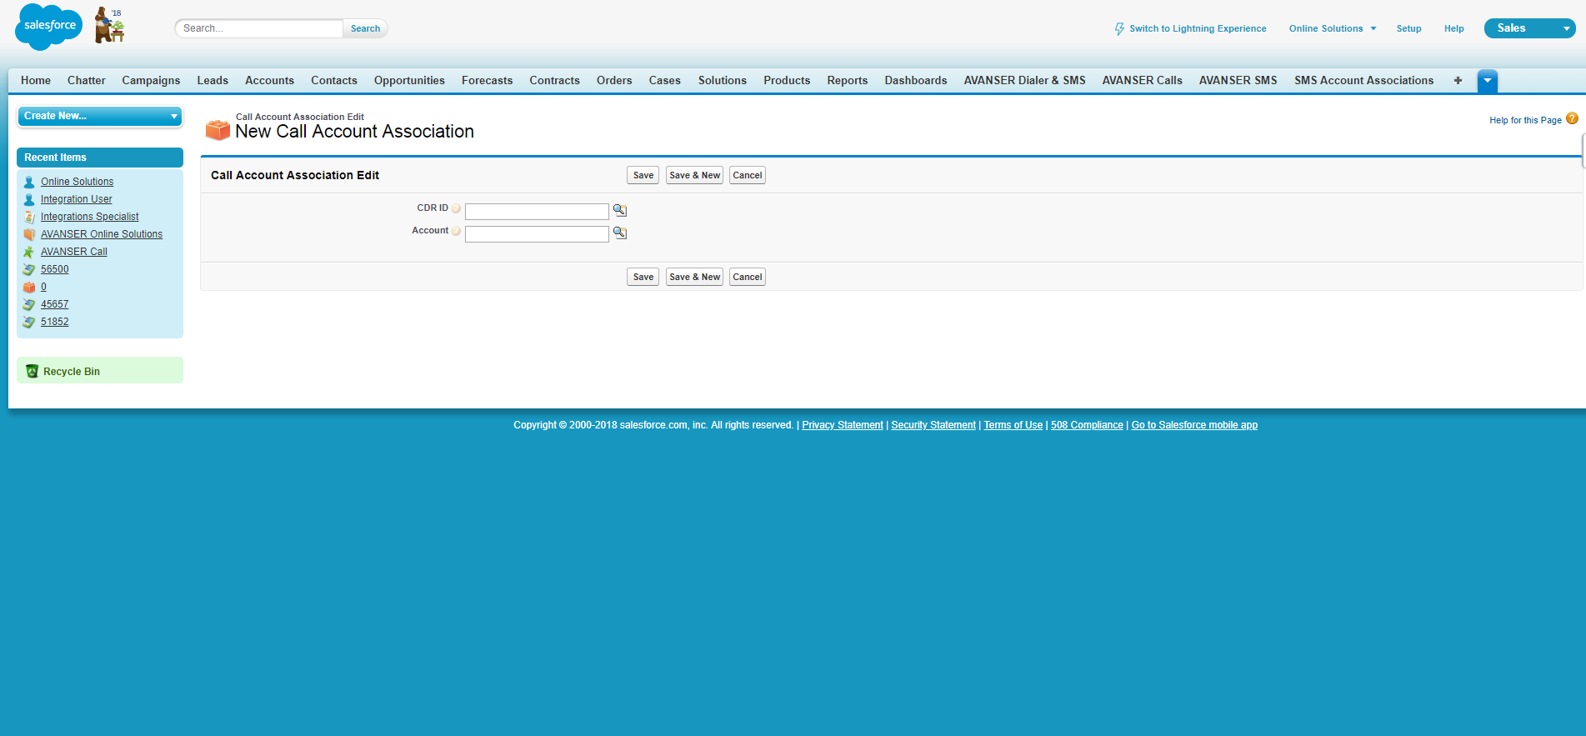Open the AVANSER Dialer & SMS tab
Viewport: 1586px width, 736px height.
pos(1025,81)
